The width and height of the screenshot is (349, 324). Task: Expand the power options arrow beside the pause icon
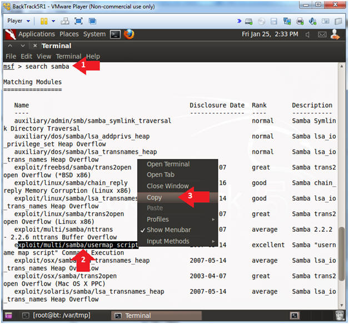[53, 21]
